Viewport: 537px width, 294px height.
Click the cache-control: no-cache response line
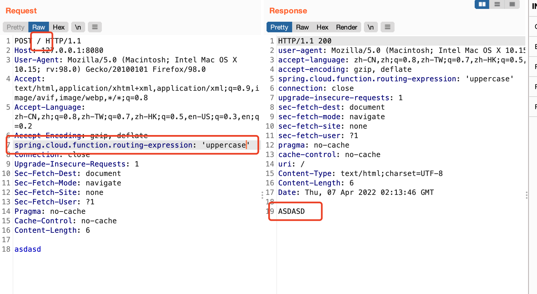[x=329, y=155]
